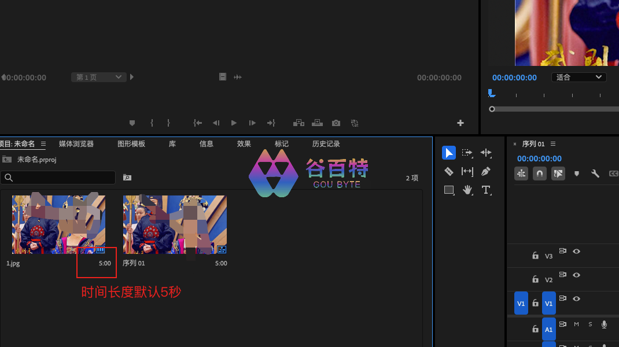Toggle the timeline Snap magnet
Viewport: 619px width, 347px height.
(x=539, y=173)
